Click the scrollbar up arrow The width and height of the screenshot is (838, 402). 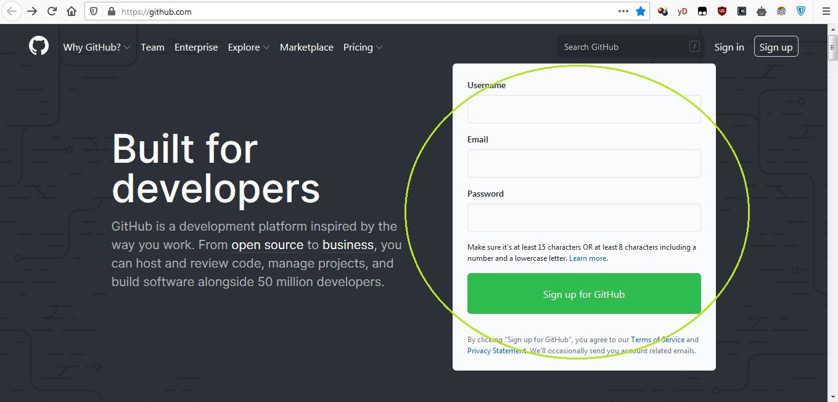832,29
